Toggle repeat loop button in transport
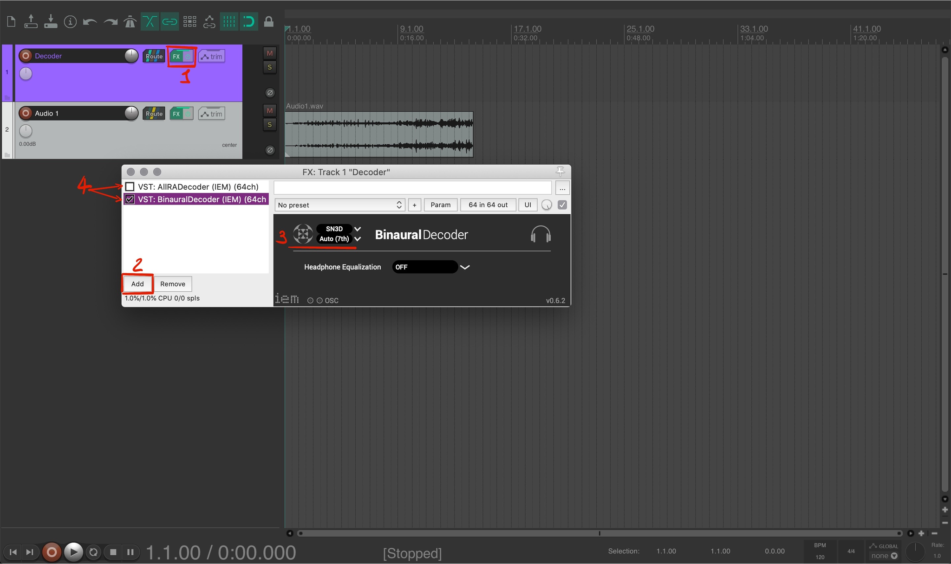The image size is (951, 564). (x=93, y=552)
